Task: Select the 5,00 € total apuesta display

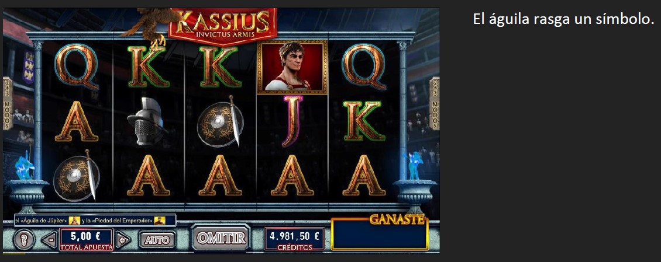Action: click(x=87, y=239)
